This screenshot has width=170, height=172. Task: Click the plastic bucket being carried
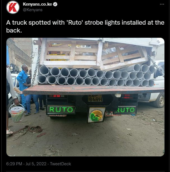[x=17, y=113]
